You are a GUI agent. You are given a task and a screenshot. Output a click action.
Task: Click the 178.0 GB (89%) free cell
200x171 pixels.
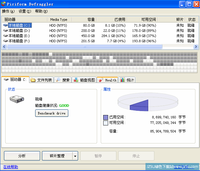144,31
